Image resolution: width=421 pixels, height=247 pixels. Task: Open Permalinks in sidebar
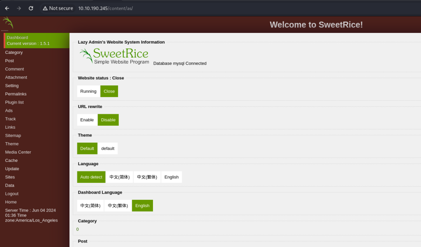16,94
